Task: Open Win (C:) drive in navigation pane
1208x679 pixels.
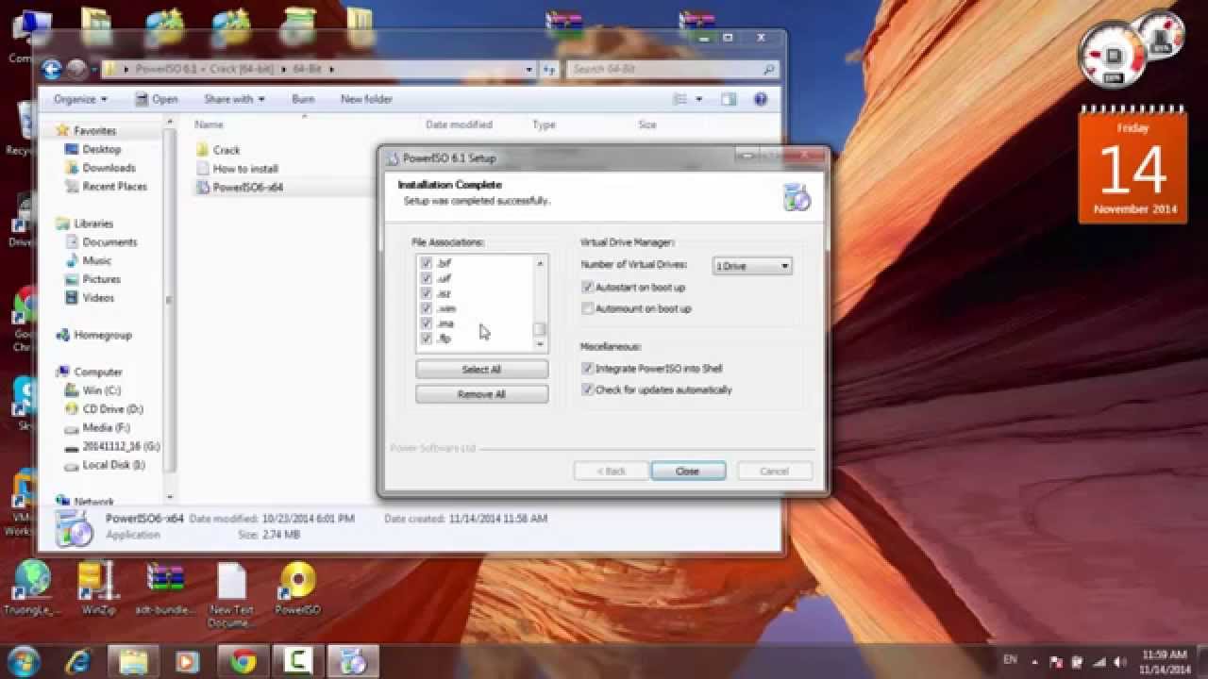Action: (101, 390)
